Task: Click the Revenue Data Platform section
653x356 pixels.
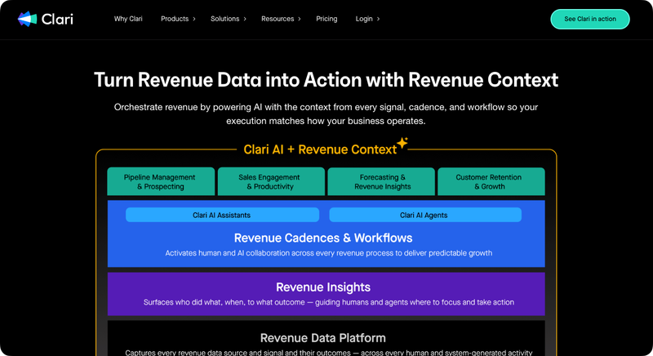Action: pos(326,338)
